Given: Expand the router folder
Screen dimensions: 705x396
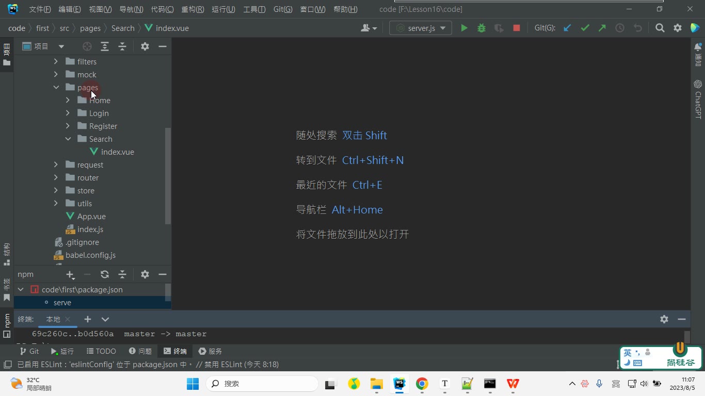Looking at the screenshot, I should tap(56, 177).
